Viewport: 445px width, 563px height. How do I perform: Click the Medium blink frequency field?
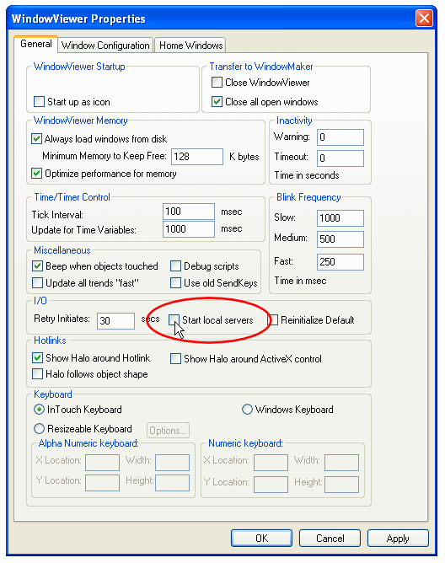point(340,239)
